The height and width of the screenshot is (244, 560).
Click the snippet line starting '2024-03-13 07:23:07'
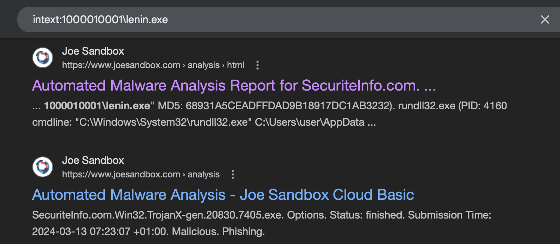pos(148,232)
